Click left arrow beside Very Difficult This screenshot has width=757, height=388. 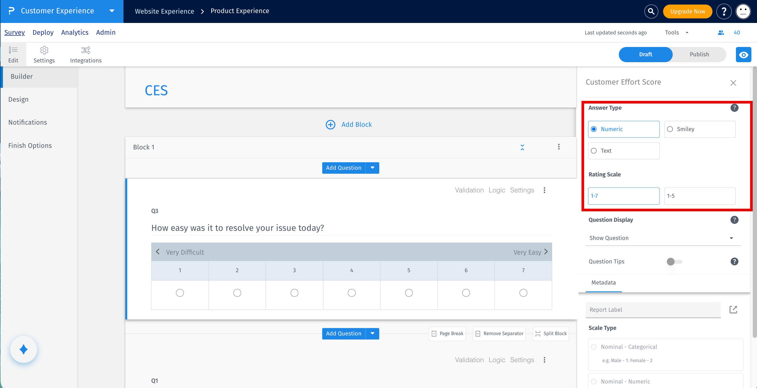tap(158, 252)
